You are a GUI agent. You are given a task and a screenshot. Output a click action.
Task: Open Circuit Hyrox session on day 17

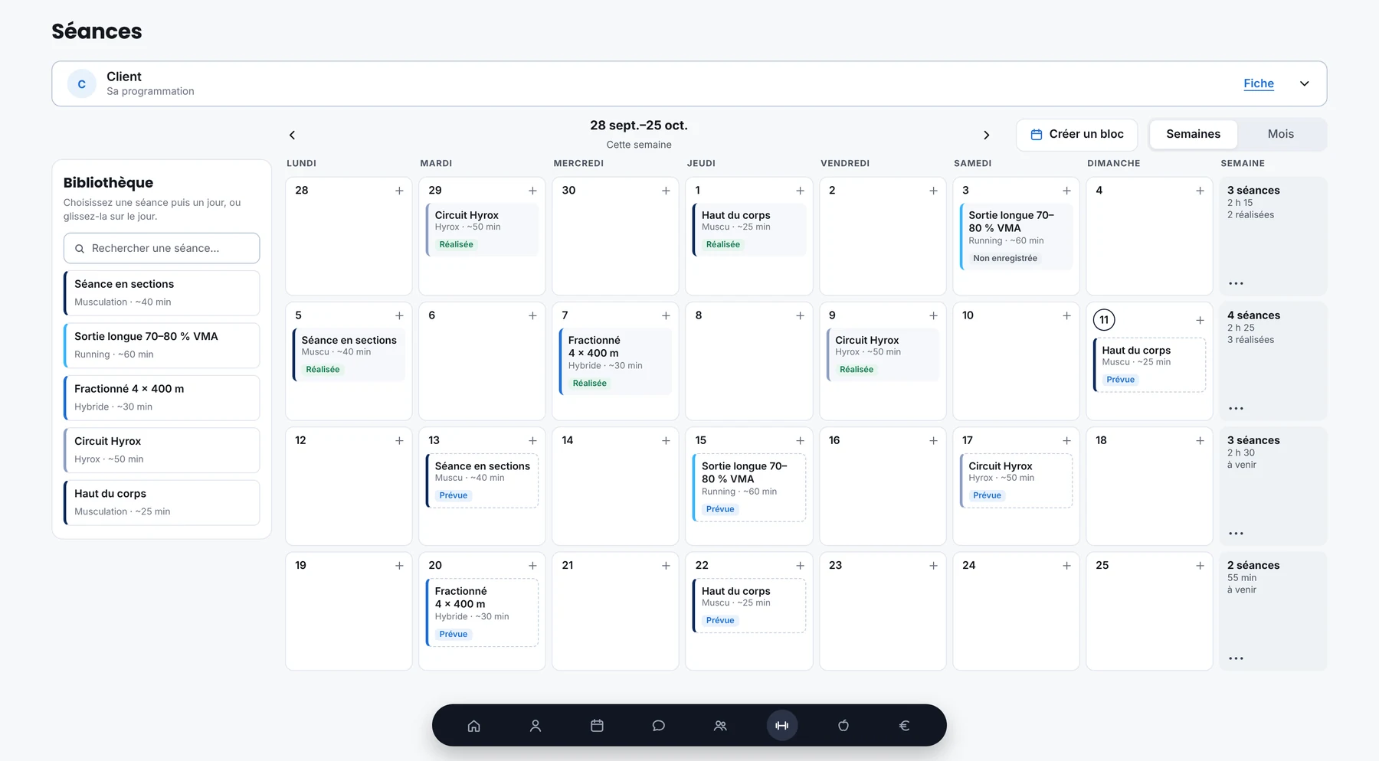tap(1016, 481)
